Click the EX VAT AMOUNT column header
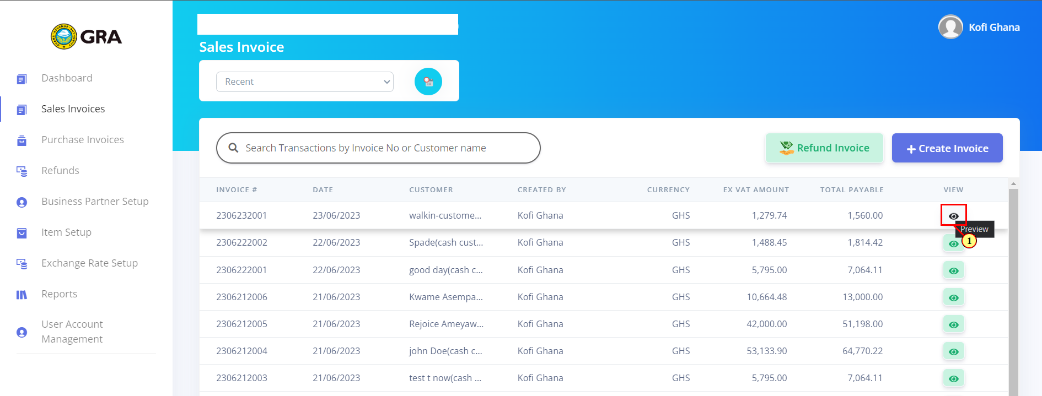Image resolution: width=1042 pixels, height=396 pixels. tap(756, 189)
